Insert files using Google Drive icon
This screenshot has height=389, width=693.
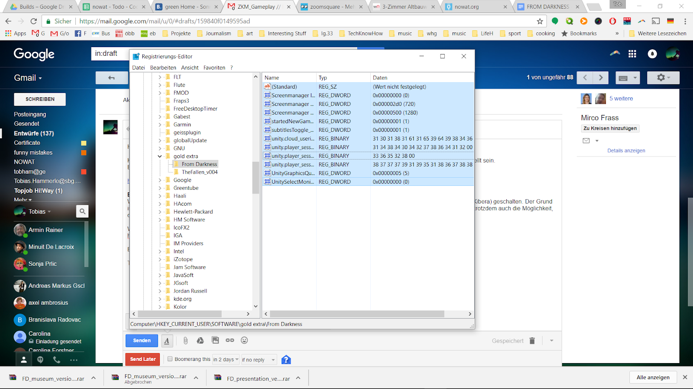point(200,341)
